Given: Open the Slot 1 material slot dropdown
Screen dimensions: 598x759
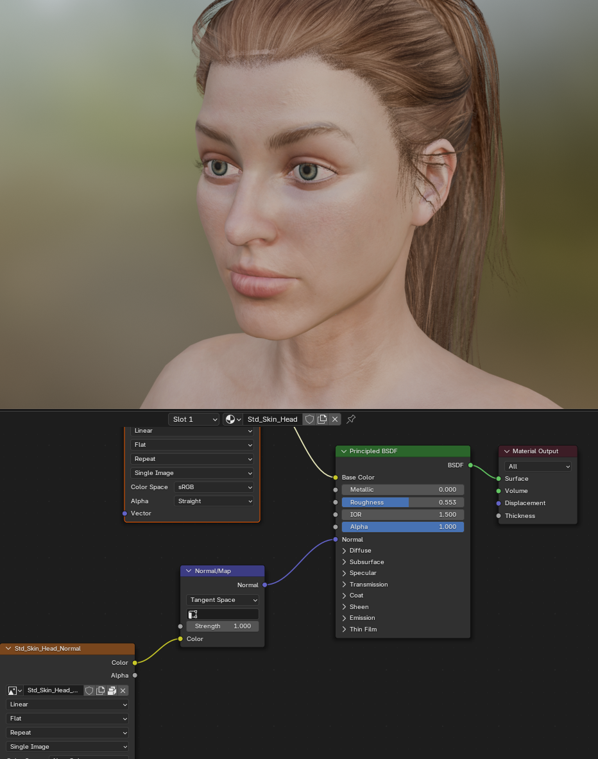Looking at the screenshot, I should point(194,419).
